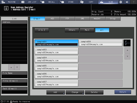
Task: Switch to the FTP tab
Action: tap(67, 19)
